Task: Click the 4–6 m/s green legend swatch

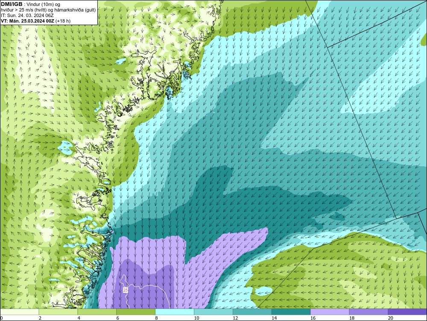Action: click(x=97, y=312)
